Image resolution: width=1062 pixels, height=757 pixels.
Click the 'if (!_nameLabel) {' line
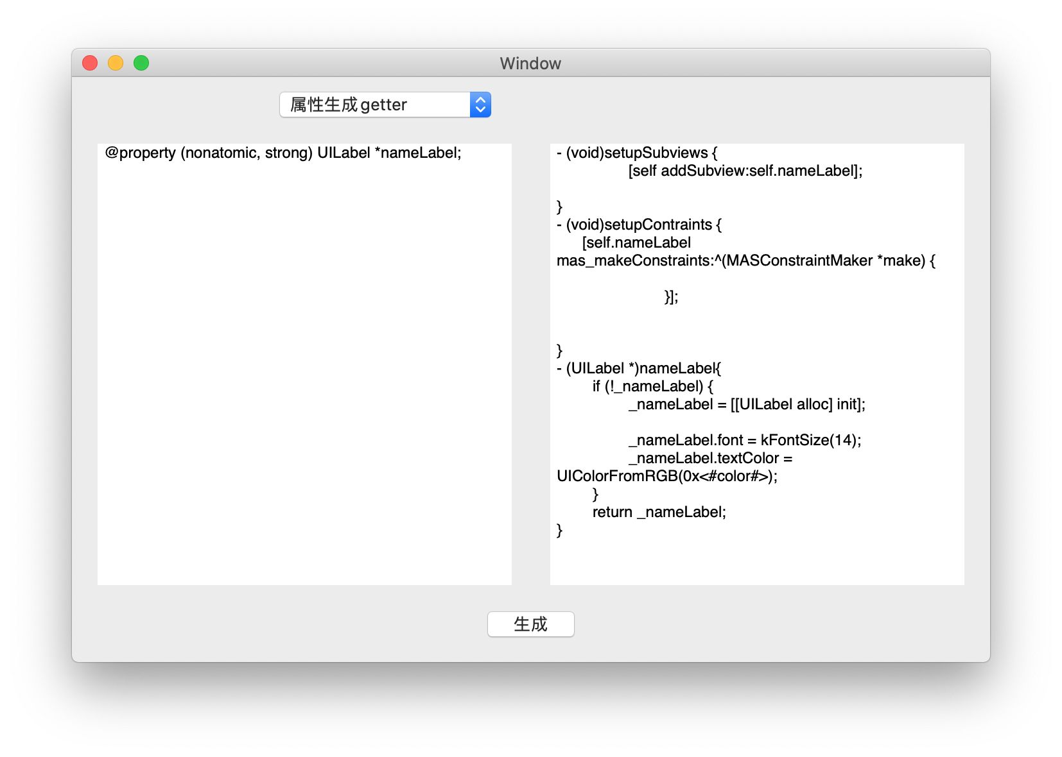(653, 386)
